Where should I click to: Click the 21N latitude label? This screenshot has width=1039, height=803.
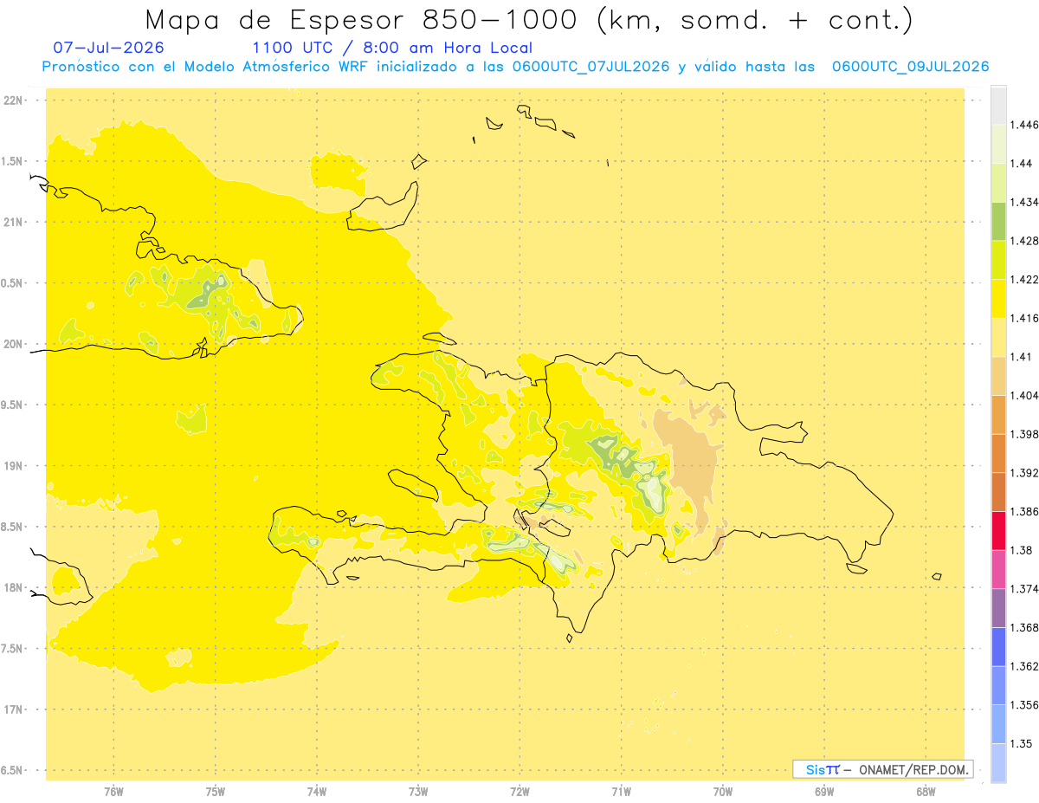(14, 223)
